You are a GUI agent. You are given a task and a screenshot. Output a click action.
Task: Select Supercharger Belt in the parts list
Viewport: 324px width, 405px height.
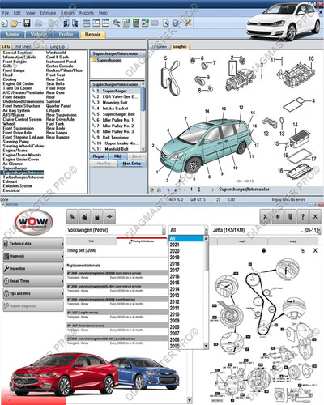point(115,114)
